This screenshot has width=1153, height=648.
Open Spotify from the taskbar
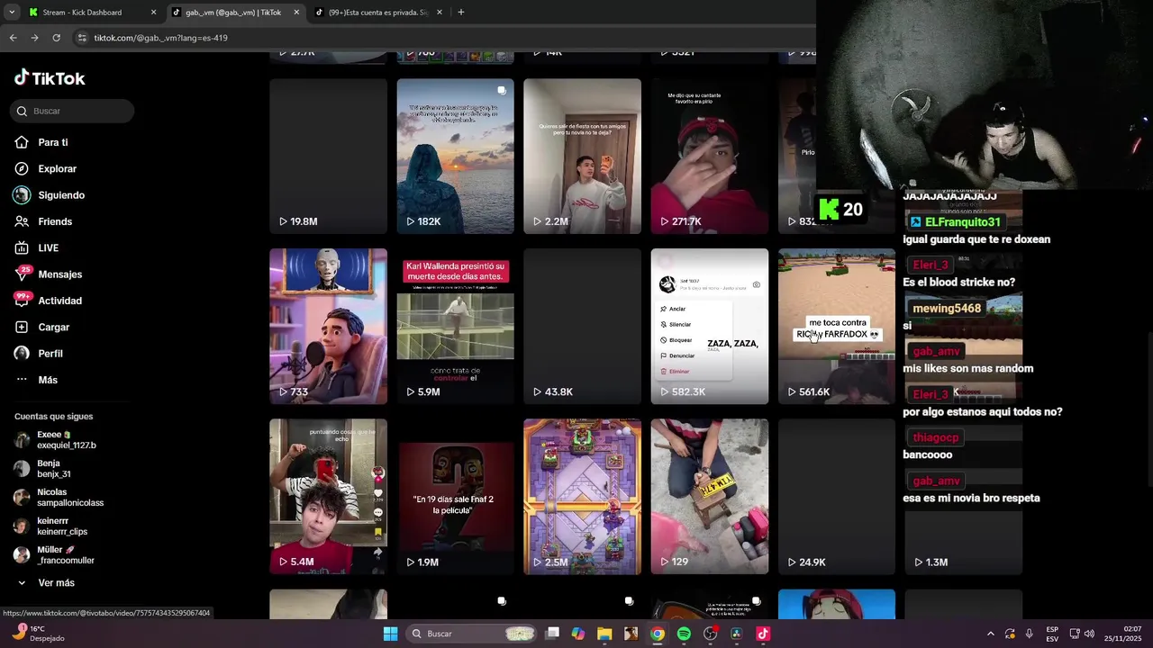[684, 634]
